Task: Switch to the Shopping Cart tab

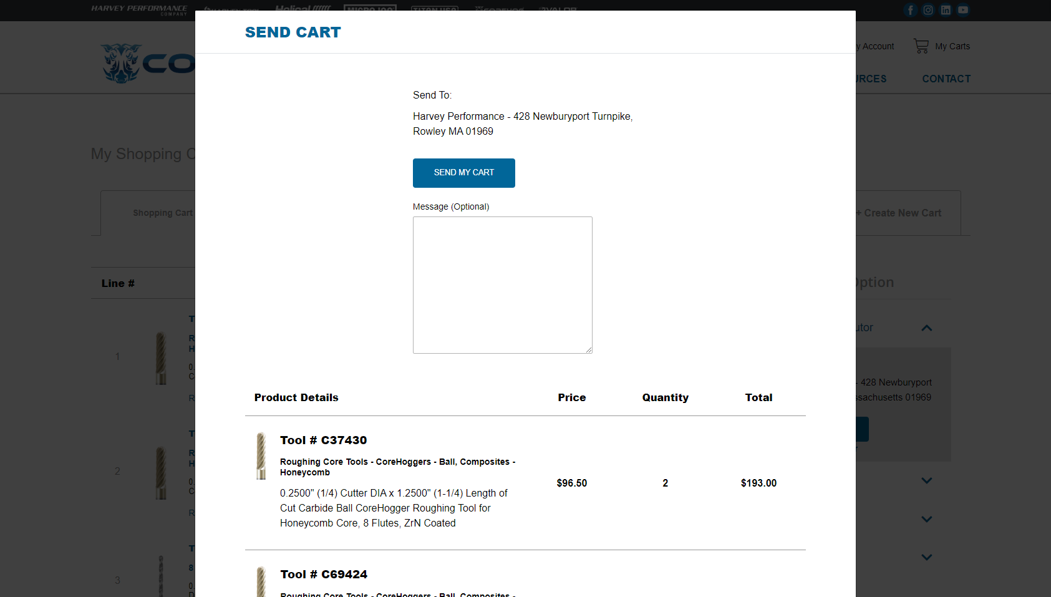Action: 162,213
